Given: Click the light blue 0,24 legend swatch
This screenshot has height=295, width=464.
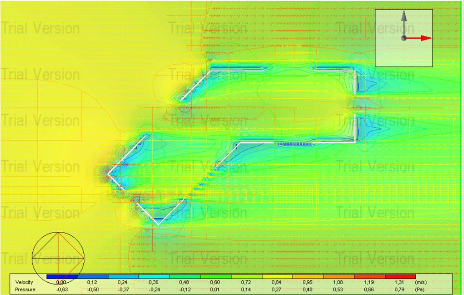Looking at the screenshot, I should coord(123,277).
